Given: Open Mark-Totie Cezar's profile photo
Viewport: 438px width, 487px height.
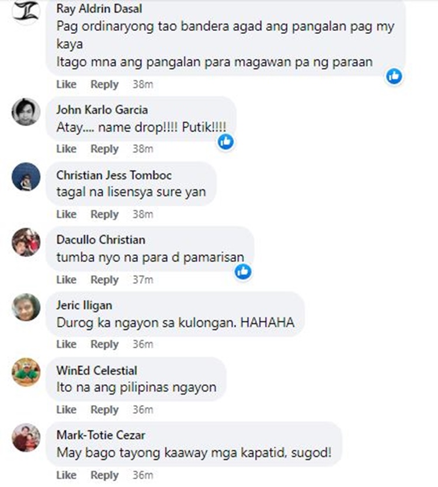Looking at the screenshot, I should [26, 437].
